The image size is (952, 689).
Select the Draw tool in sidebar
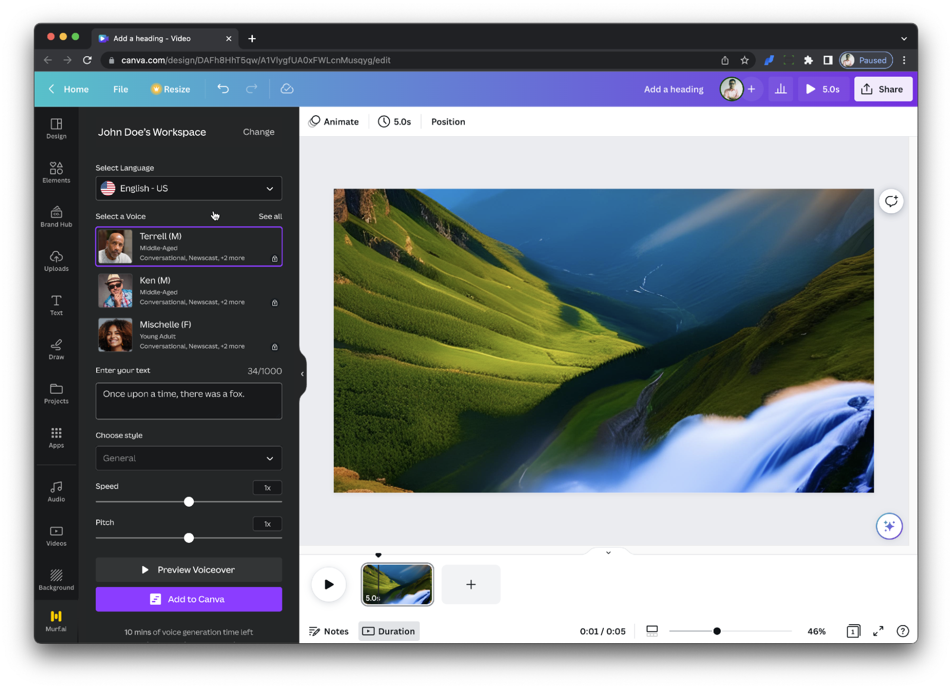[56, 349]
